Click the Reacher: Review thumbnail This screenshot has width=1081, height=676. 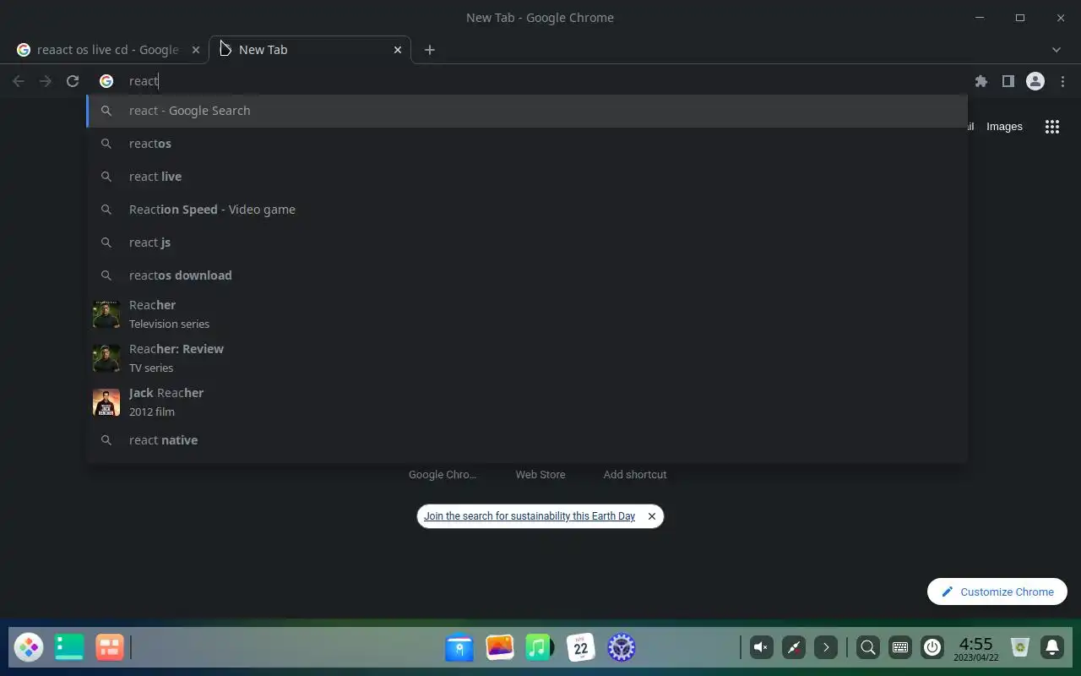pyautogui.click(x=106, y=358)
